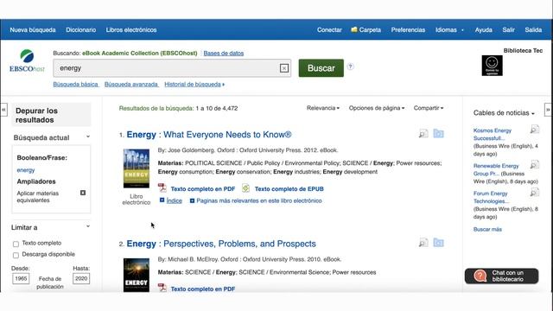Open title Energy: What Everyone Needs to Know
The width and height of the screenshot is (553, 311).
(209, 135)
